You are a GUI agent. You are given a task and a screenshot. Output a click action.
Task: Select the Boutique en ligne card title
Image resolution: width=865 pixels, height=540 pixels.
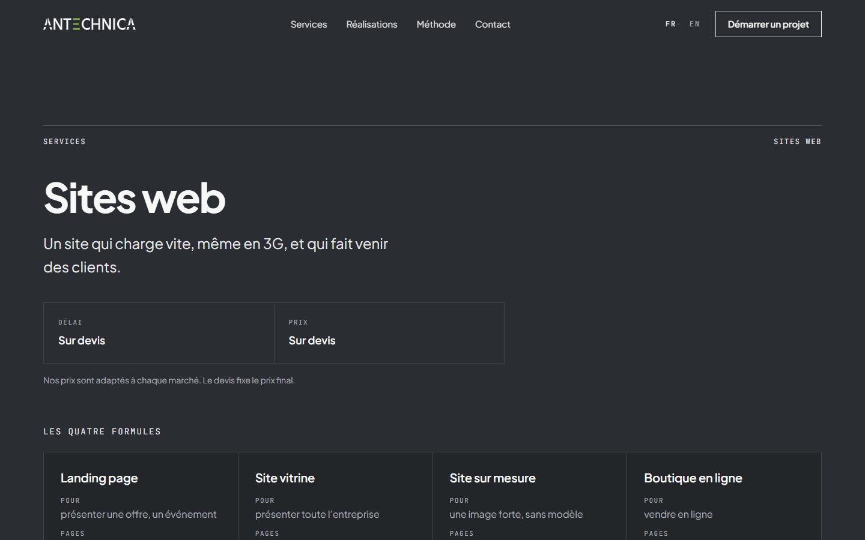[693, 478]
